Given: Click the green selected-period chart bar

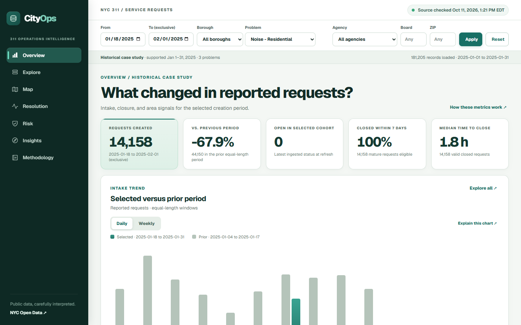Looking at the screenshot, I should pos(296,312).
